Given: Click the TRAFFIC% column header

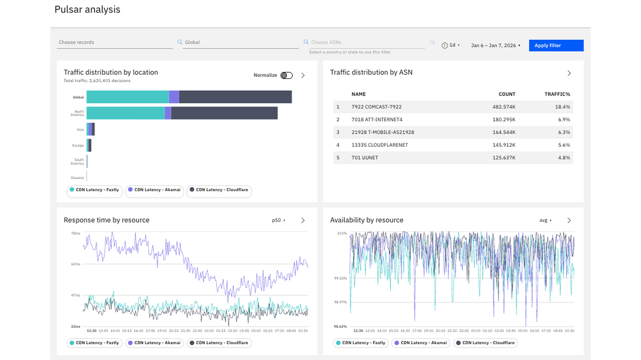Looking at the screenshot, I should (x=557, y=94).
